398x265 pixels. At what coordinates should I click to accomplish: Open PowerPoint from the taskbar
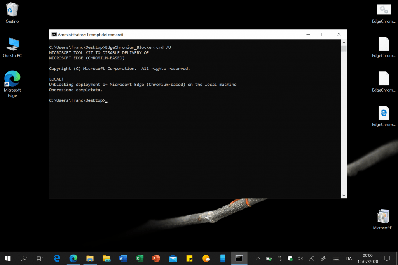[156, 258]
